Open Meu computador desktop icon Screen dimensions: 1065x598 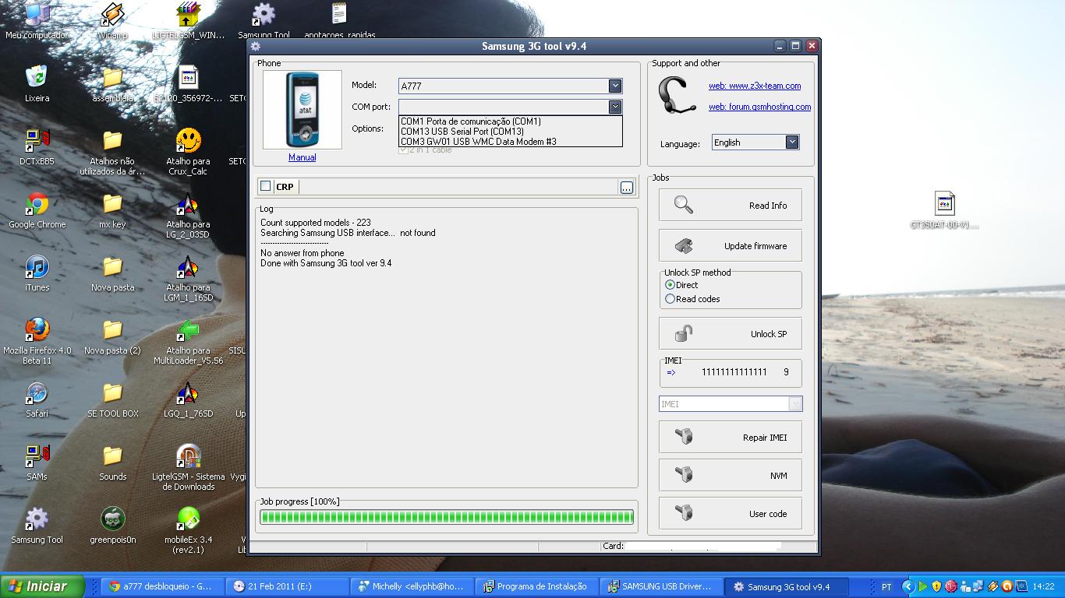37,21
